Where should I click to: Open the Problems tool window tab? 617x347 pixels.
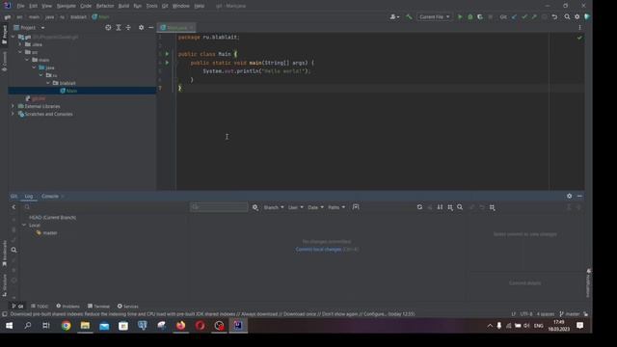click(67, 307)
